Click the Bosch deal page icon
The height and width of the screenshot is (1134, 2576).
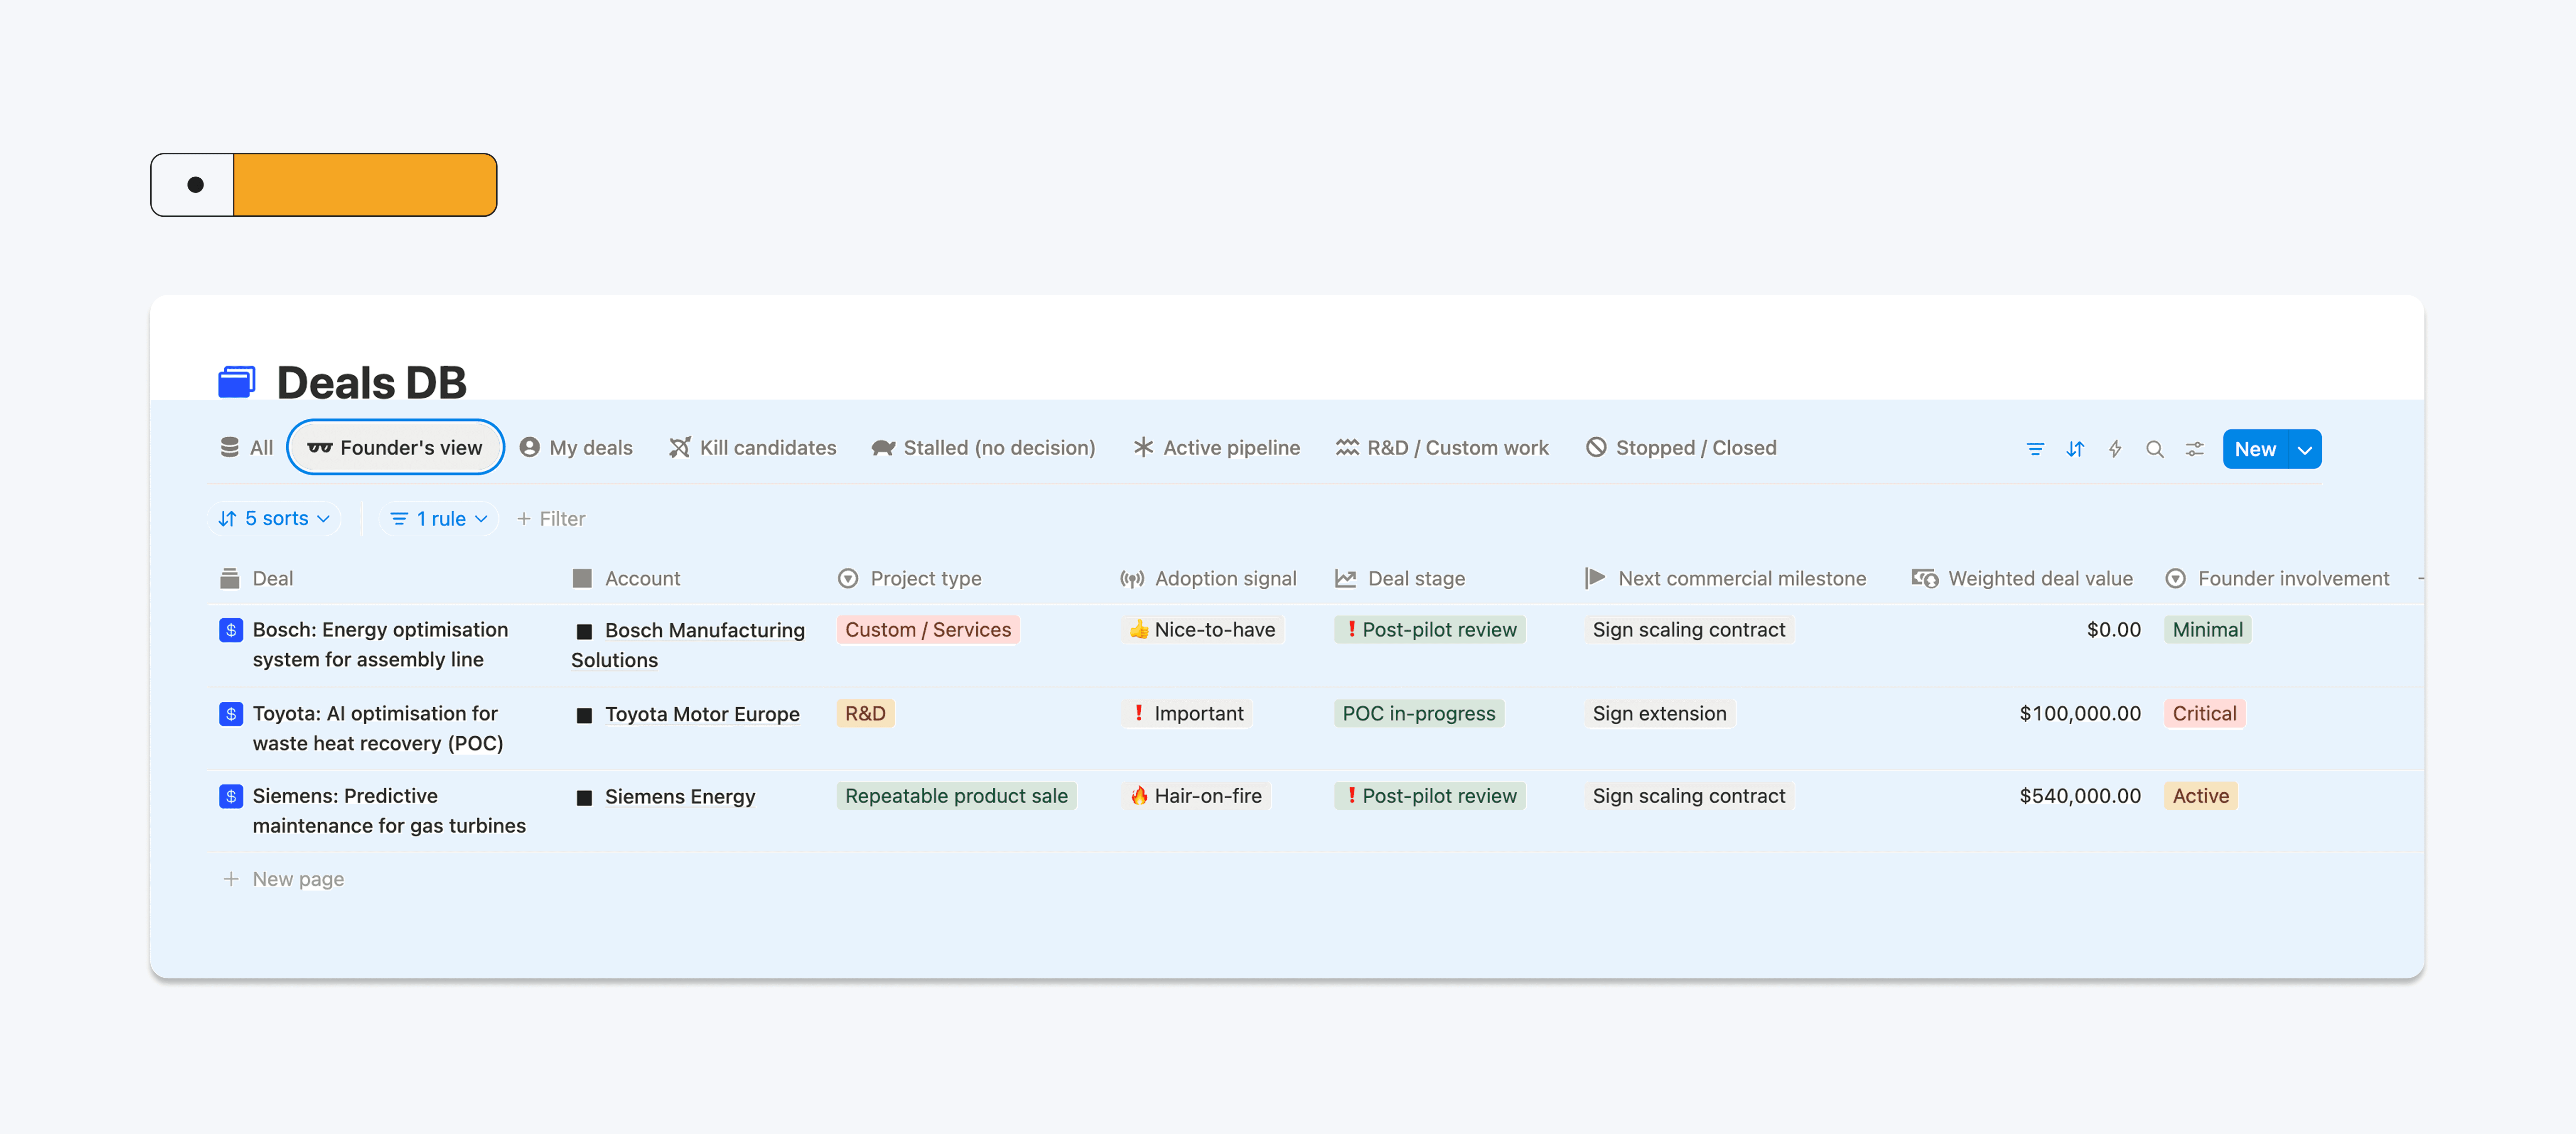point(231,630)
